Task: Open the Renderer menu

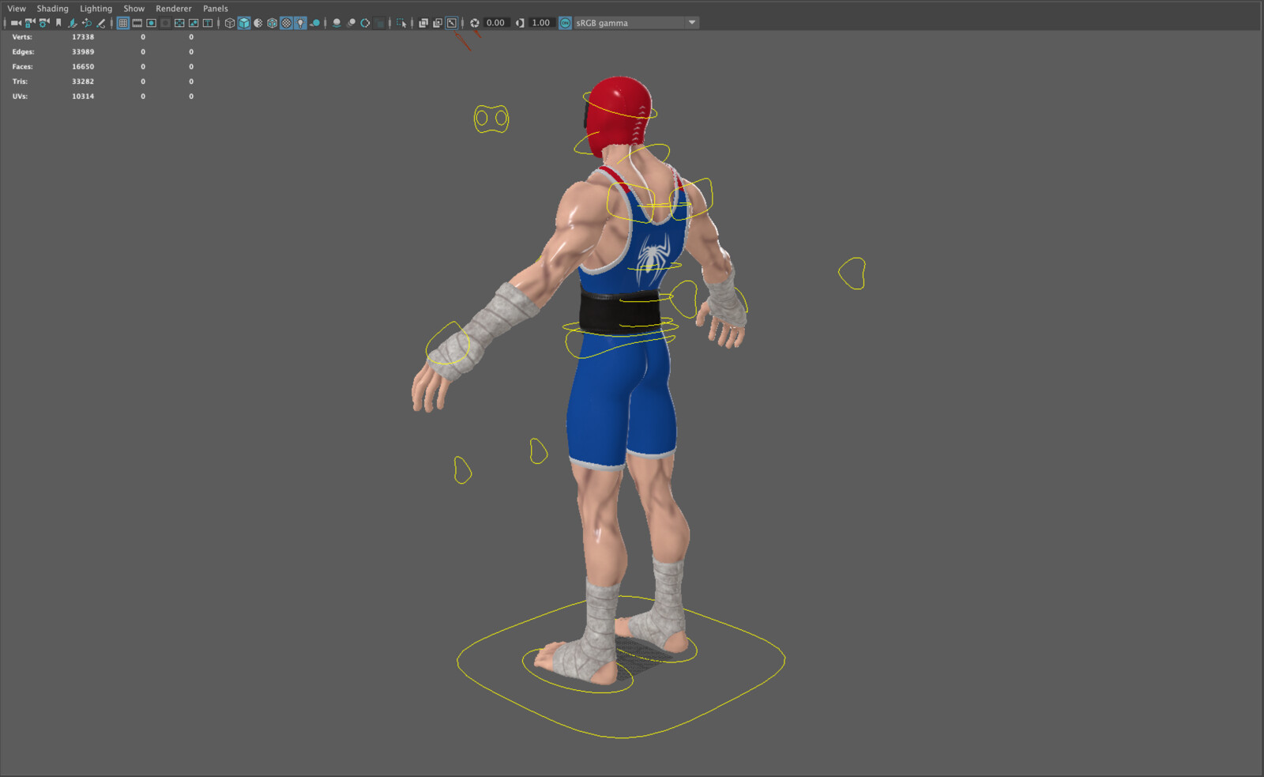Action: tap(174, 9)
